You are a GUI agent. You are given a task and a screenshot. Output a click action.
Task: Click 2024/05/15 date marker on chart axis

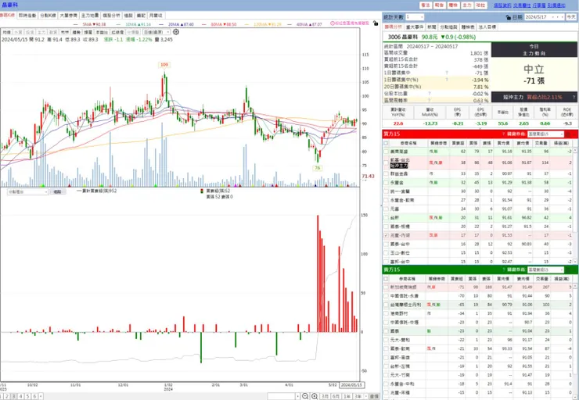click(352, 385)
